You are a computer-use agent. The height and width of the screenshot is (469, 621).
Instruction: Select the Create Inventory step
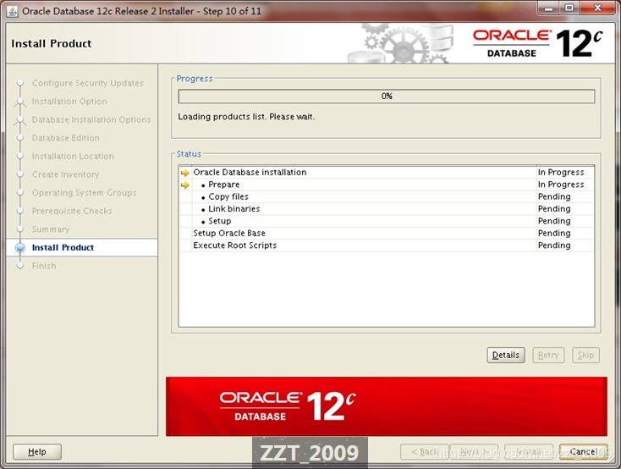[x=66, y=174]
